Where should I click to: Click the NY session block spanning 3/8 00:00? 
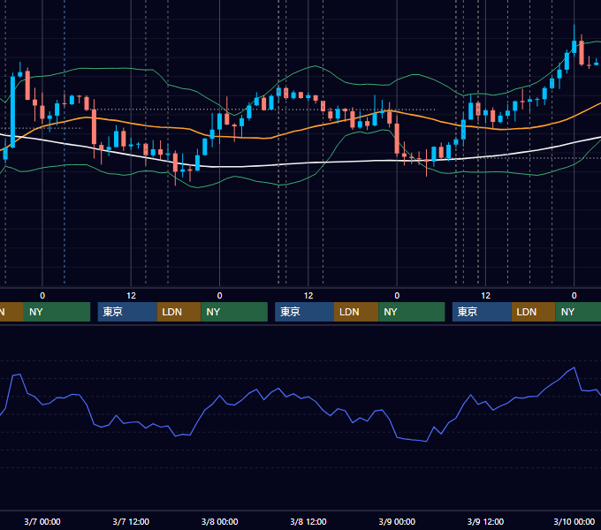[x=234, y=312]
